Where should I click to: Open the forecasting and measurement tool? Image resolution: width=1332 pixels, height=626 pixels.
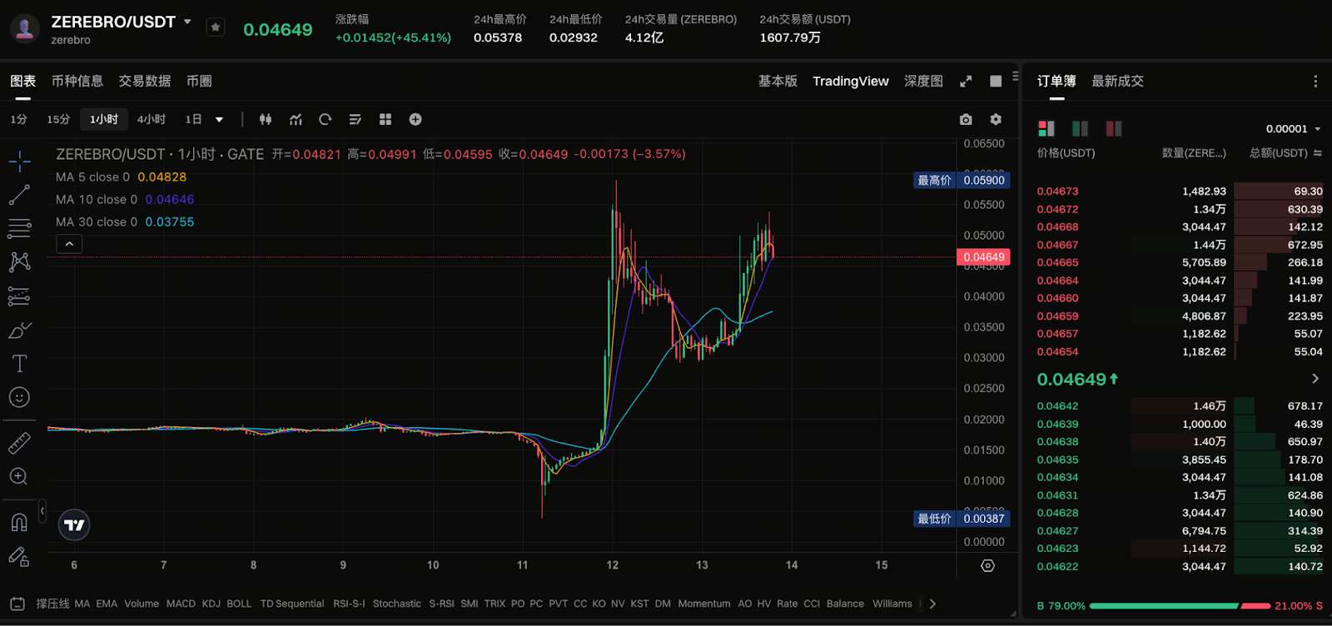[19, 296]
